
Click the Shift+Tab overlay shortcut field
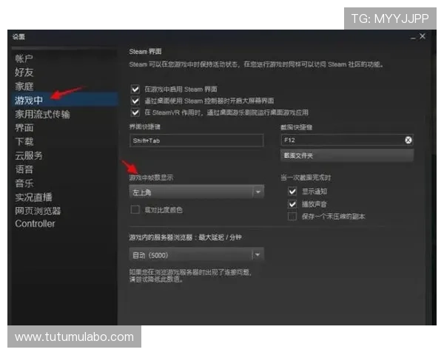pos(197,141)
